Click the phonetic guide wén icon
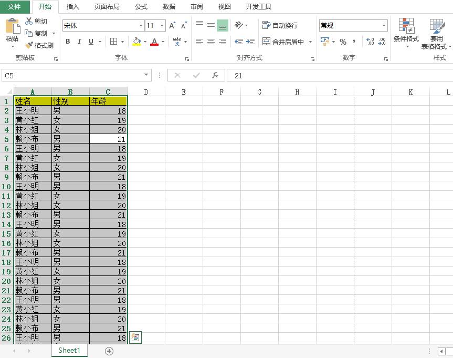 (x=177, y=42)
